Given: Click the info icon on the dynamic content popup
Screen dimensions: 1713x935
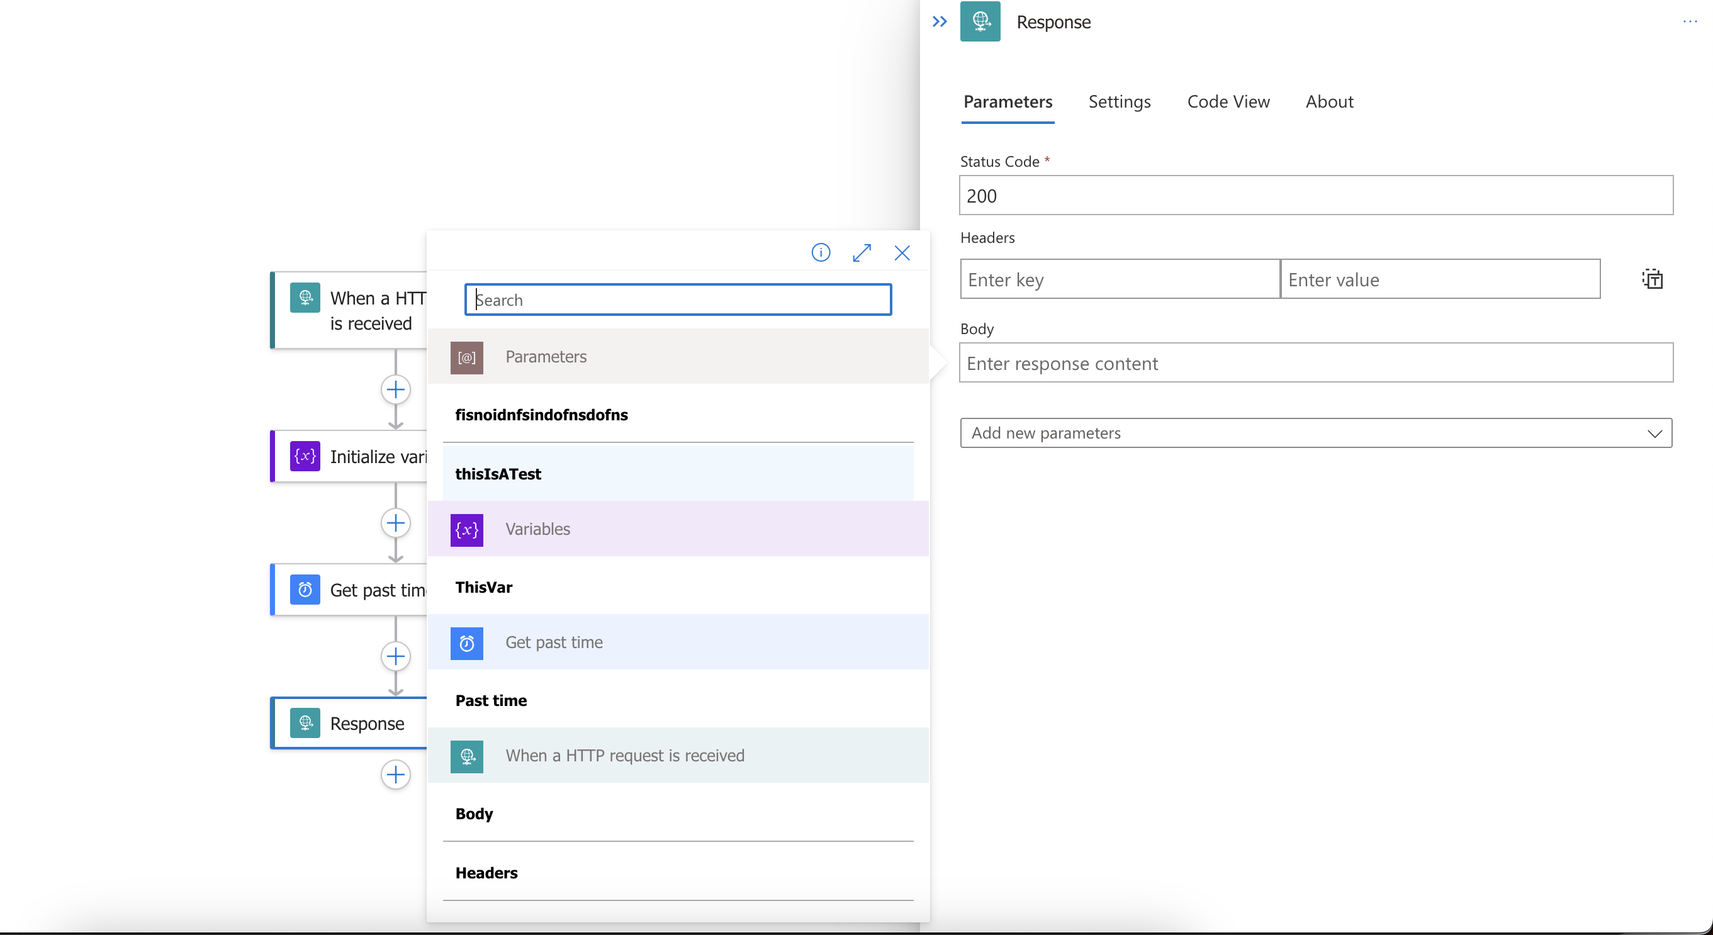Looking at the screenshot, I should click(x=821, y=253).
